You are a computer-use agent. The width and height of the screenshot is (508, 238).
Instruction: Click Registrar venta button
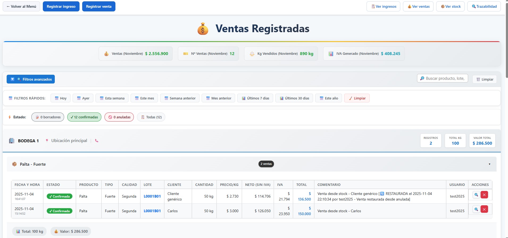(x=99, y=6)
